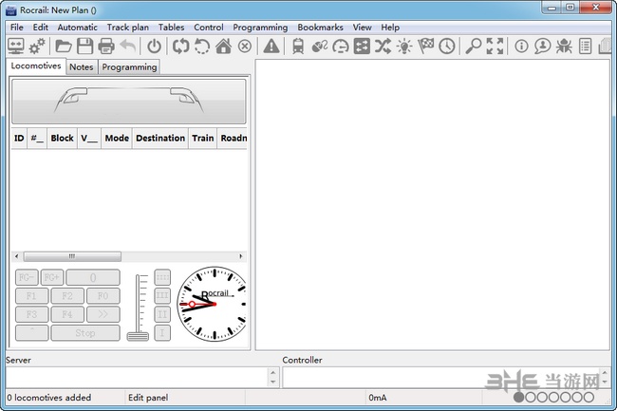
Task: Click the routes grid toolbar icon
Action: click(362, 46)
